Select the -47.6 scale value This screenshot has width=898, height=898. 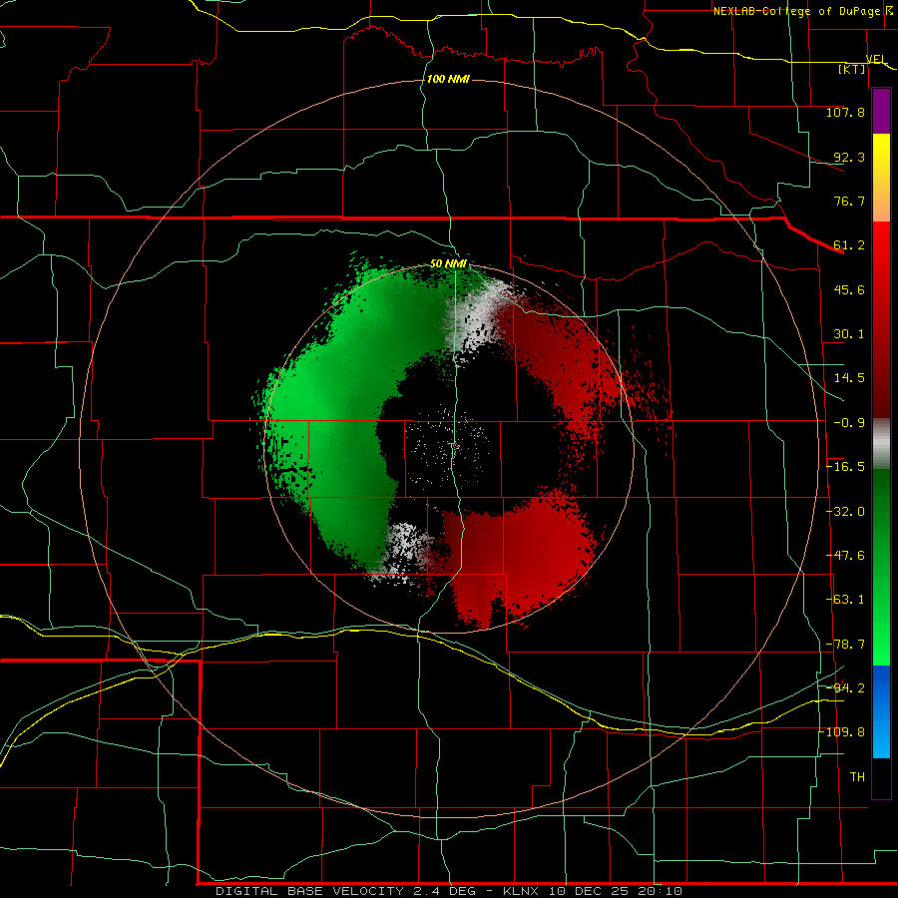[x=845, y=556]
